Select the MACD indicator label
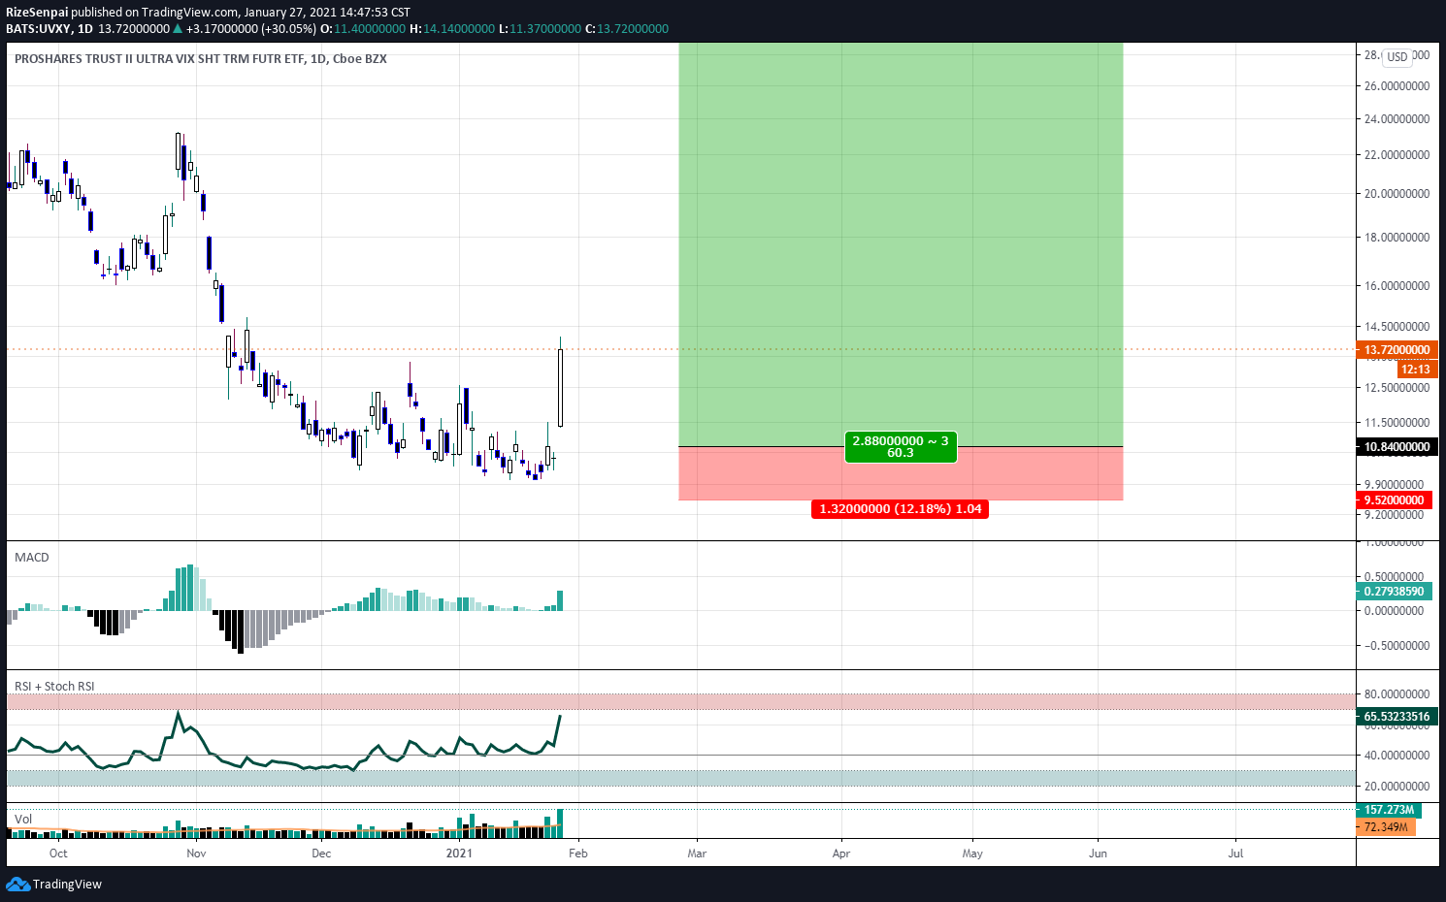This screenshot has width=1446, height=902. (x=32, y=558)
